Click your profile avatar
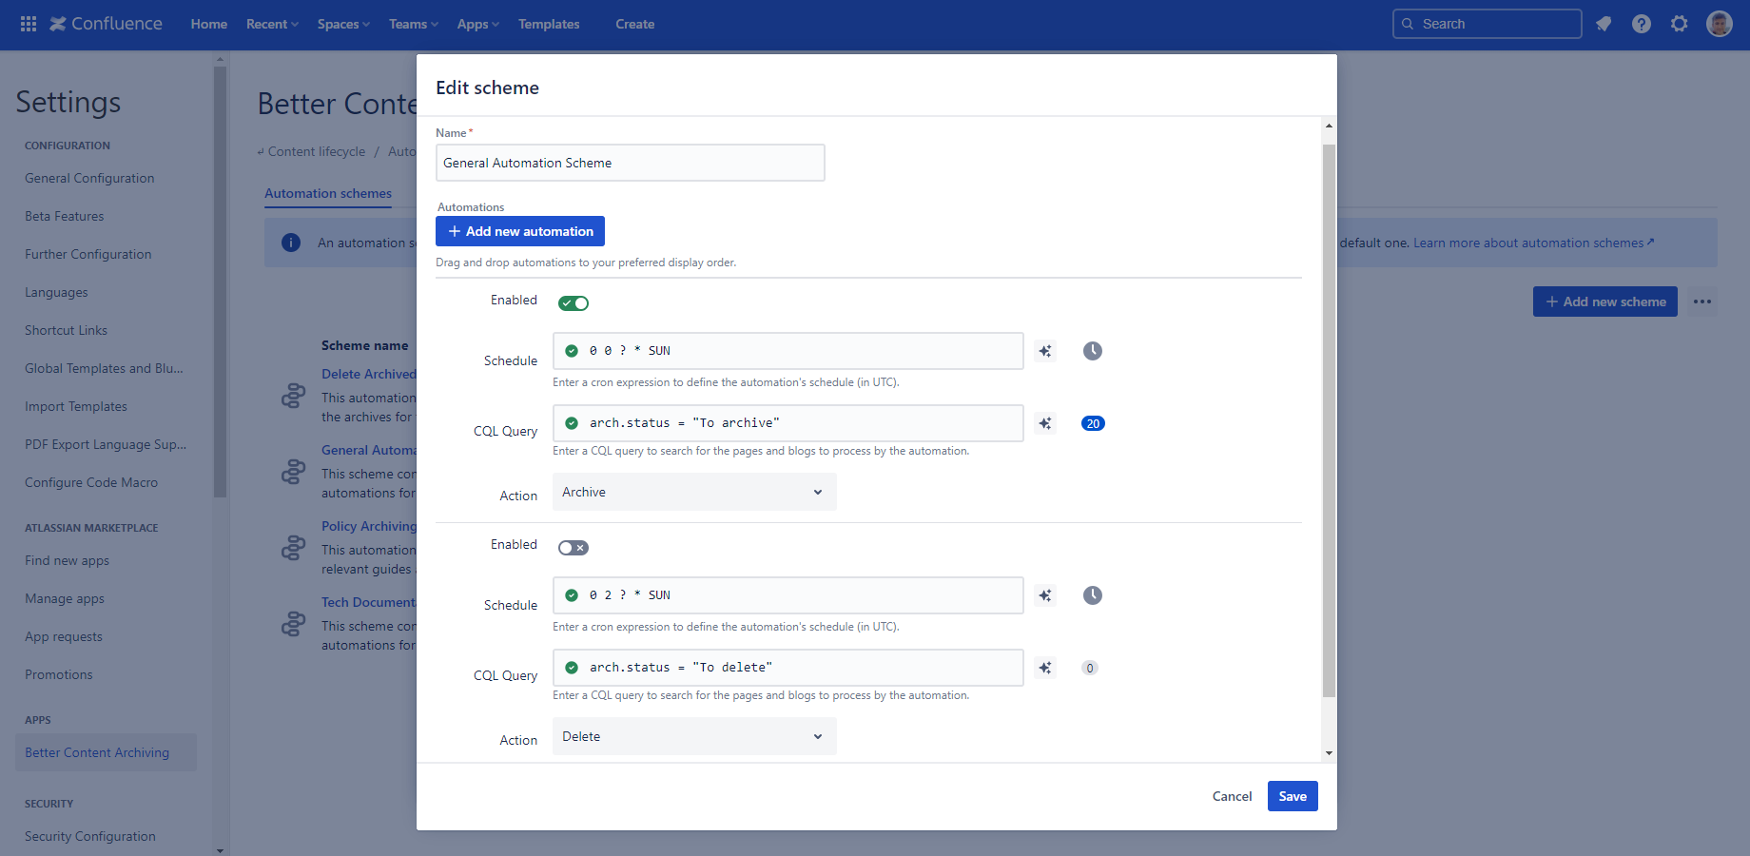Viewport: 1750px width, 856px height. pos(1720,24)
